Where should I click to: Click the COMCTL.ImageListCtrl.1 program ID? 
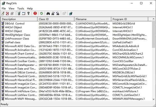click(x=127, y=87)
